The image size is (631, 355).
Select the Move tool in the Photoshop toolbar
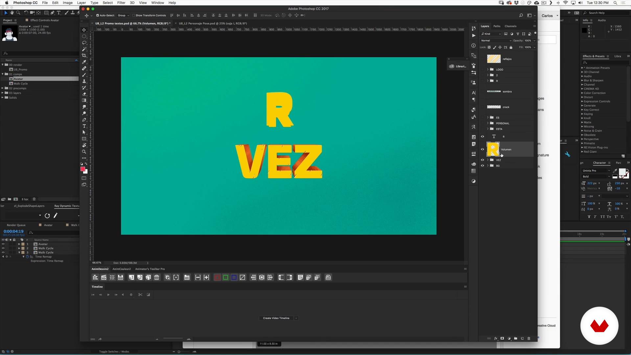click(84, 30)
